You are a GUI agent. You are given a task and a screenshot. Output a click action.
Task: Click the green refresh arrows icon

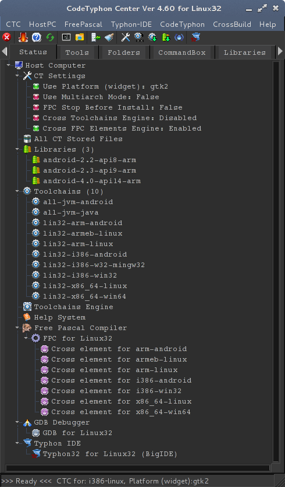tap(50, 37)
